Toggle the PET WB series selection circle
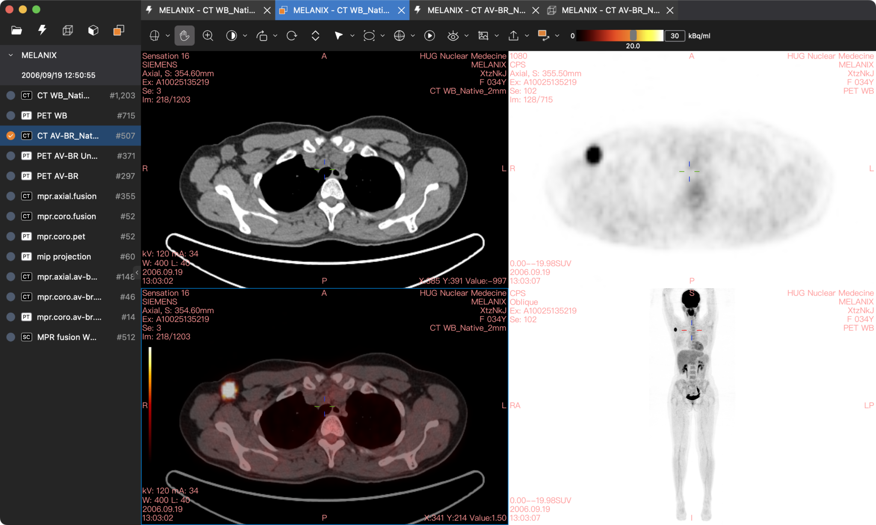This screenshot has height=525, width=876. tap(11, 116)
